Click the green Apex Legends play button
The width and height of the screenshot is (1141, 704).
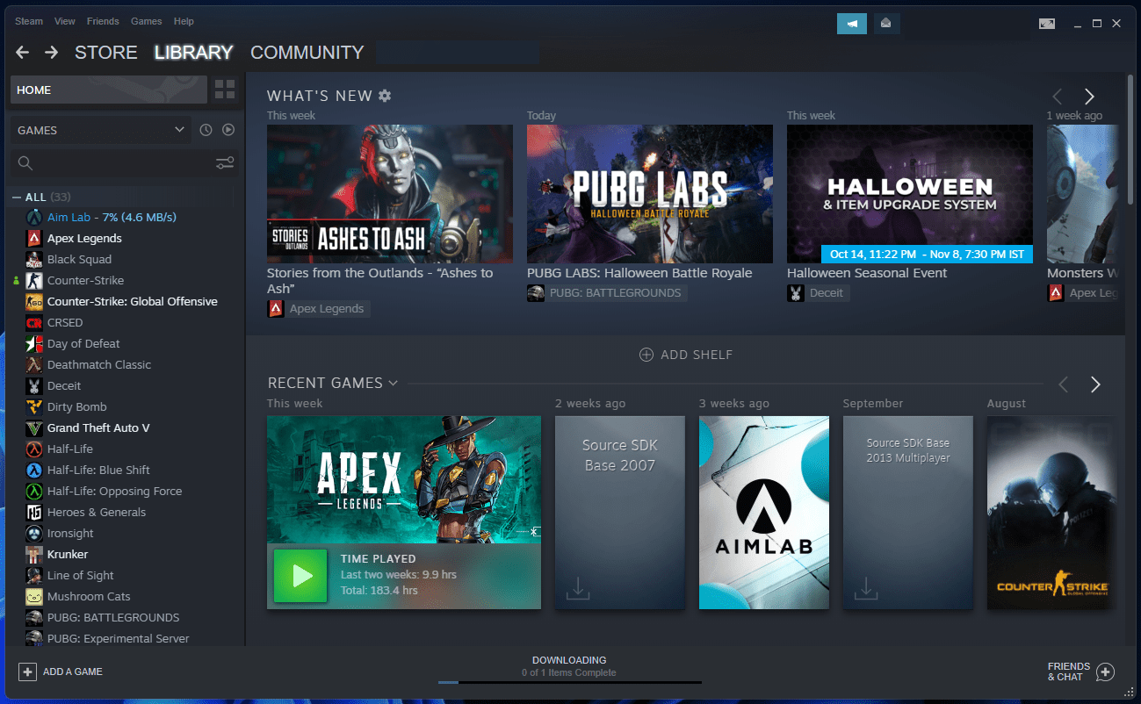click(x=300, y=576)
